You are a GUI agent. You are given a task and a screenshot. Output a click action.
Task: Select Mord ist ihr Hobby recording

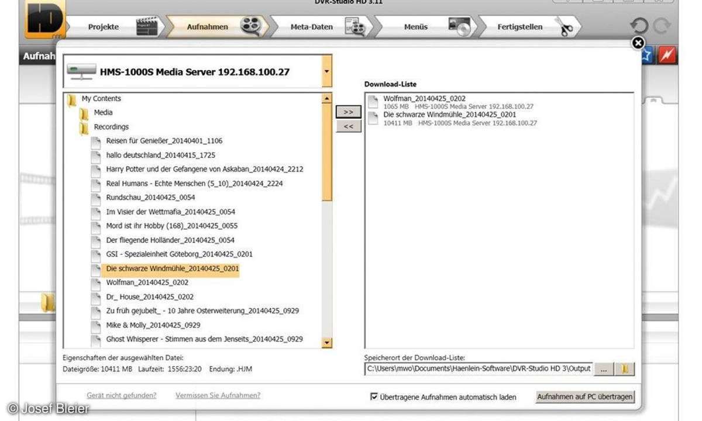pyautogui.click(x=172, y=226)
